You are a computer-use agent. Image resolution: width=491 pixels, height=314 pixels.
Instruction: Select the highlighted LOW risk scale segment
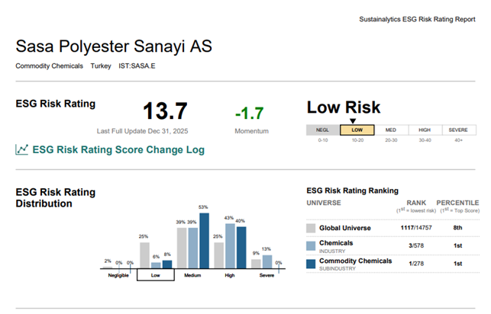click(x=357, y=130)
